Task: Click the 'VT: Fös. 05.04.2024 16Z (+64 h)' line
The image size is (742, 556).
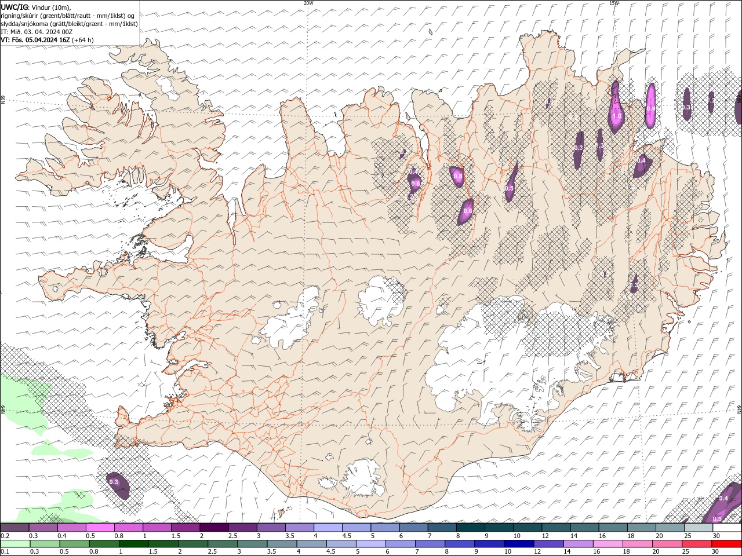Action: click(47, 40)
